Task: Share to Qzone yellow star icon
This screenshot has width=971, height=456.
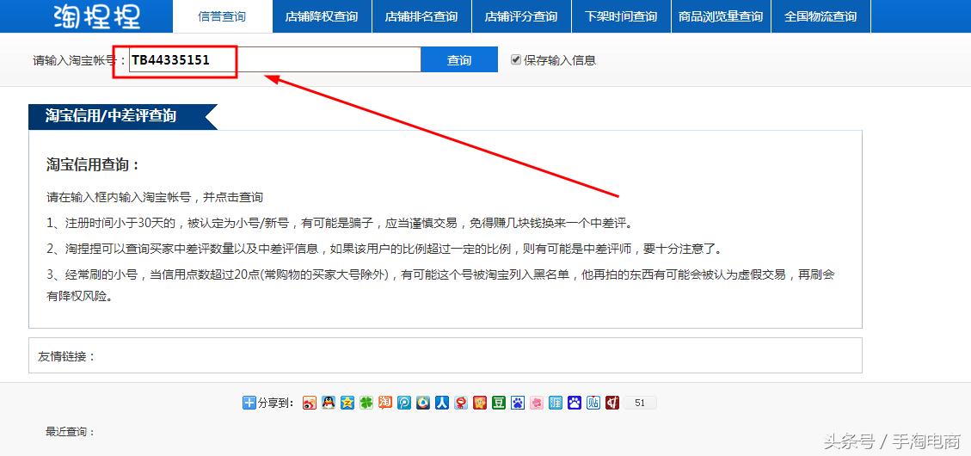Action: [x=347, y=403]
